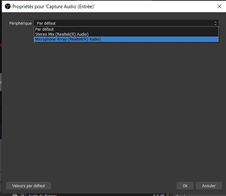This screenshot has height=196, width=226.
Task: Select the 'Audio du Bureau' source row
Action: [x=42, y=195]
